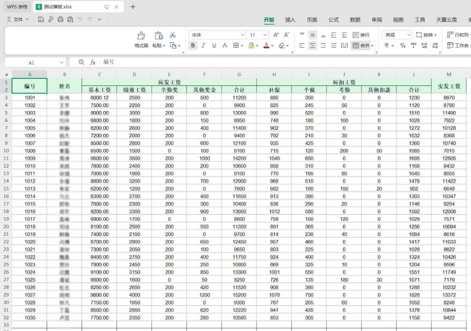
Task: Click the Print icon in quick toolbar
Action: point(61,20)
